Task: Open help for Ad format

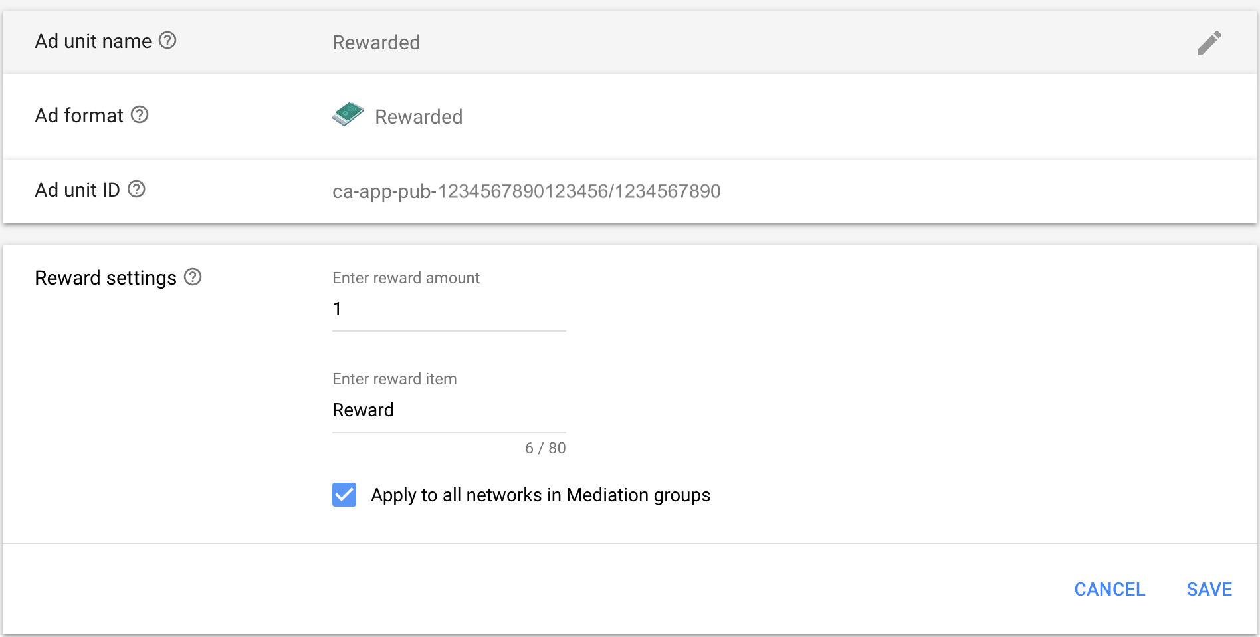Action: [140, 115]
